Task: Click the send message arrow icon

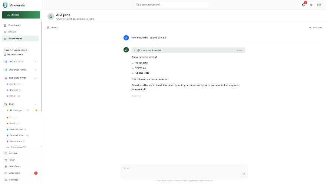Action: pos(244,174)
